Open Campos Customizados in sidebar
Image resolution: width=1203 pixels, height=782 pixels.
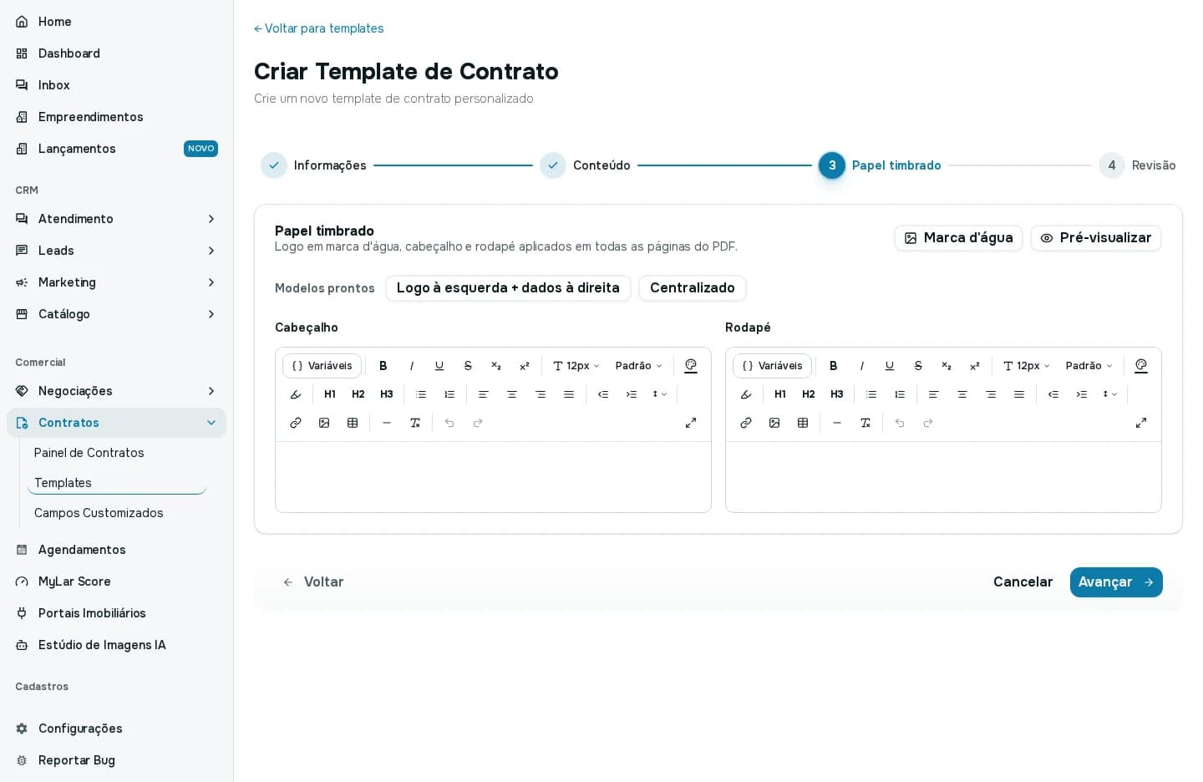point(99,513)
